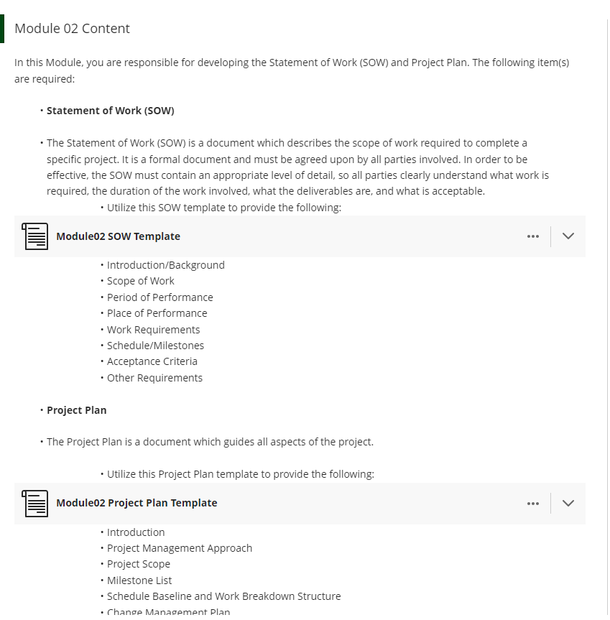Click the vertical scrollbar track at right
610x620 pixels.
[607, 316]
